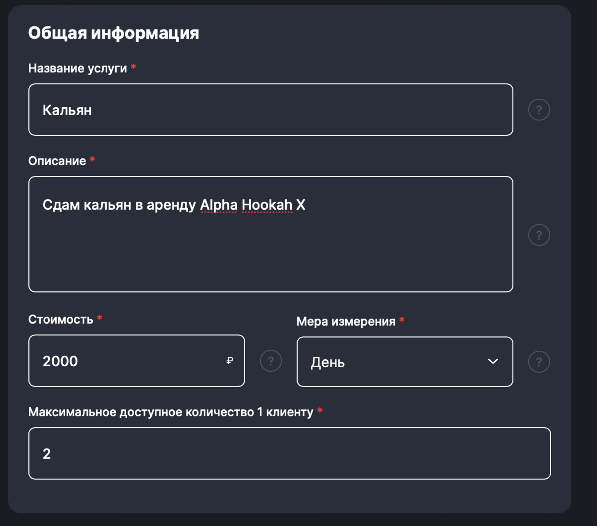597x526 pixels.
Task: Click the Описание label text
Action: pos(57,161)
